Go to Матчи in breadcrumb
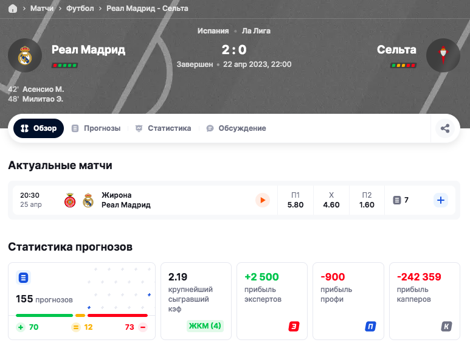The image size is (470, 348). click(42, 9)
